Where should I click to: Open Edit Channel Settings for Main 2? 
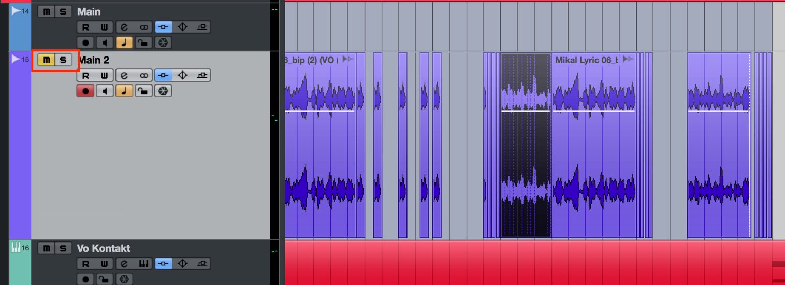coord(124,76)
